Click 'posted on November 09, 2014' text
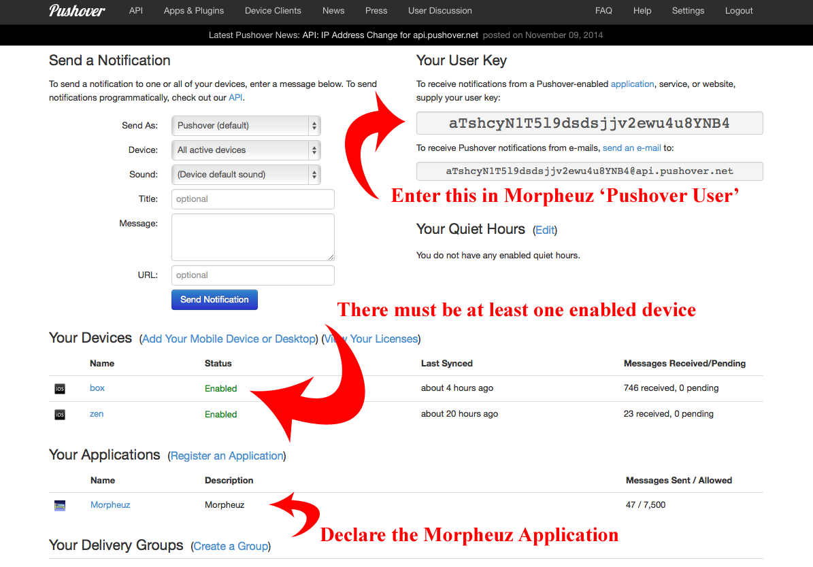813x567 pixels. [x=543, y=35]
